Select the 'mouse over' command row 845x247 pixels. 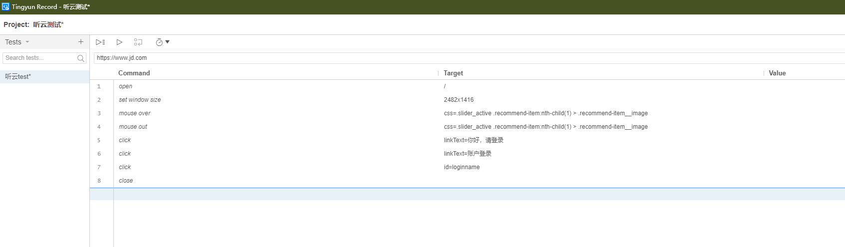(x=134, y=113)
